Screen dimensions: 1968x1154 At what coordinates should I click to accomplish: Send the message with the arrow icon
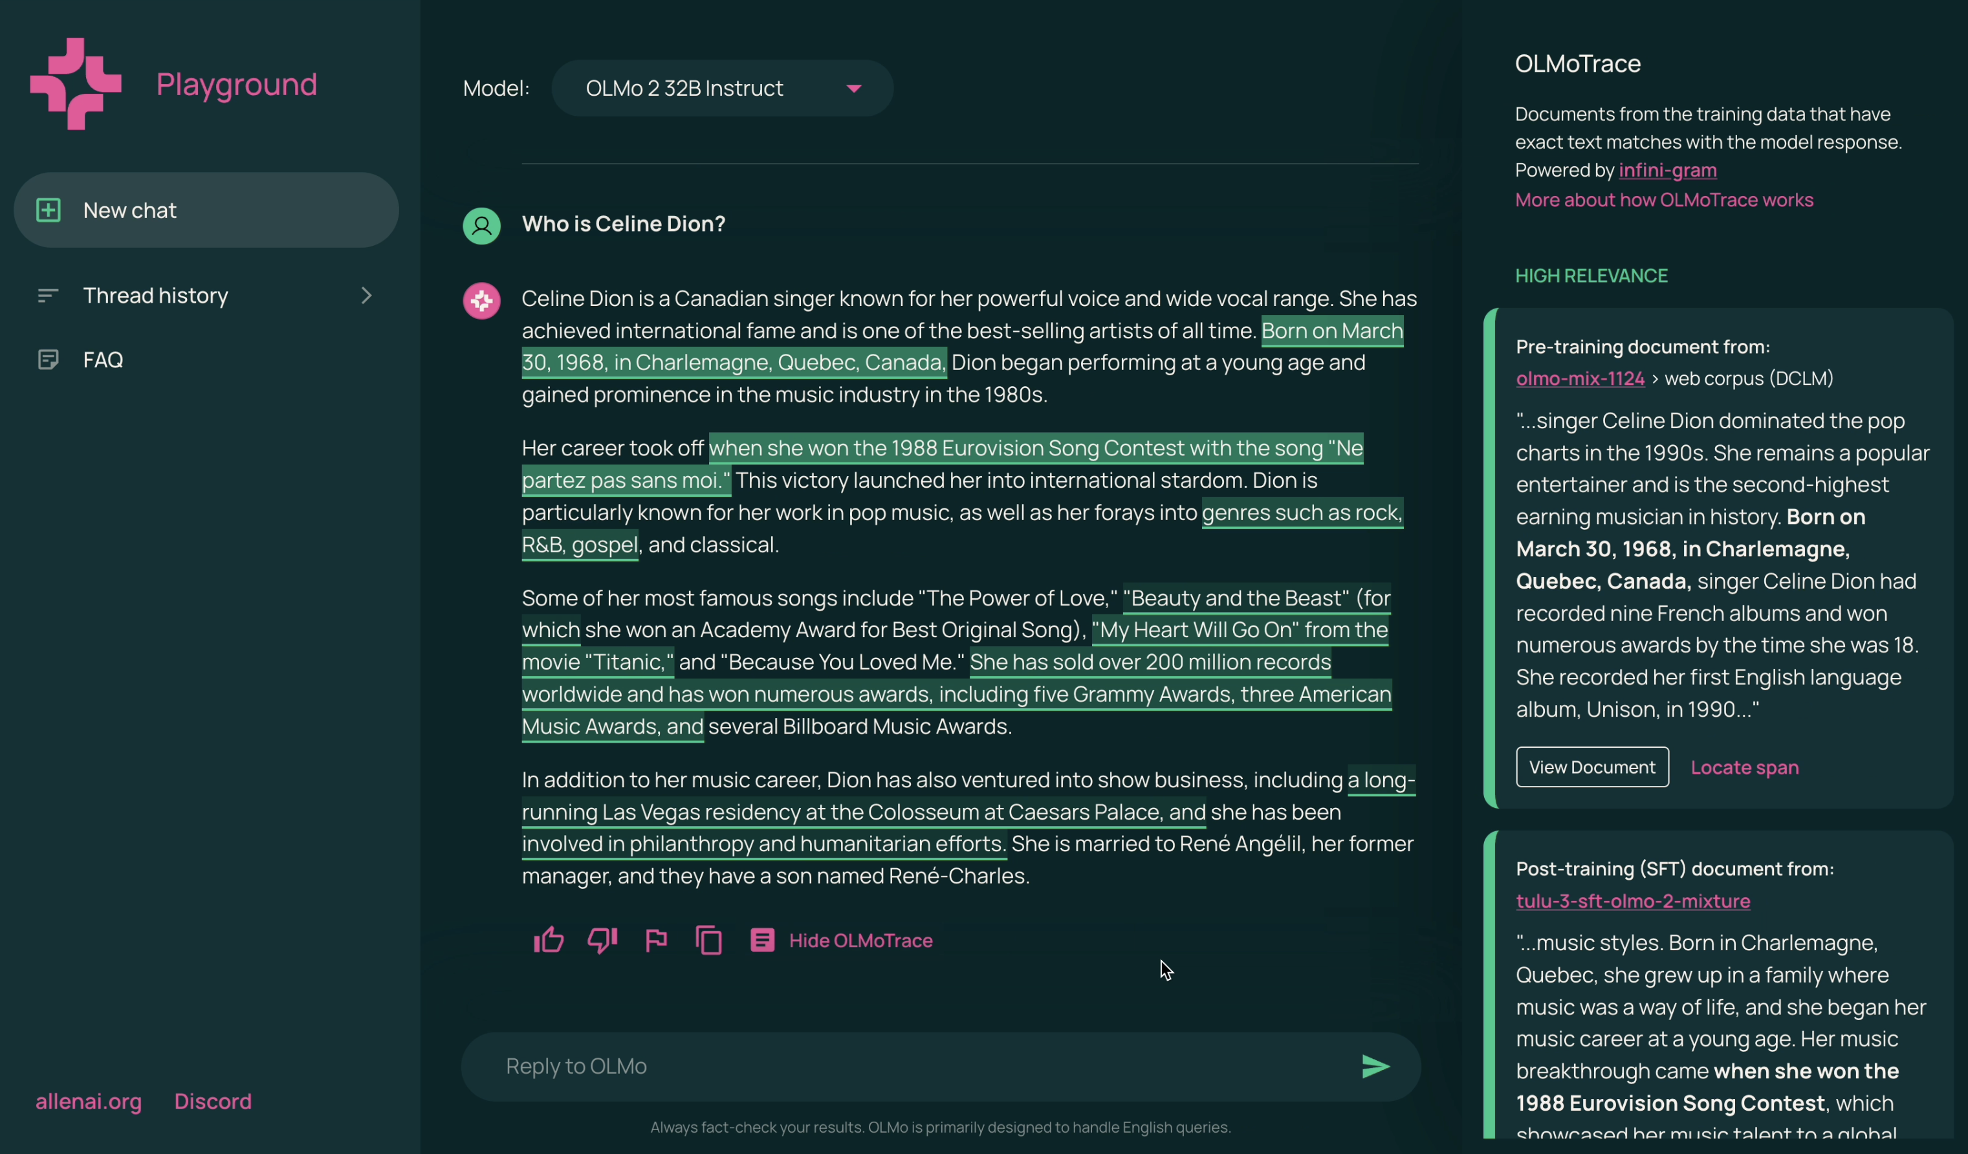[x=1375, y=1066]
